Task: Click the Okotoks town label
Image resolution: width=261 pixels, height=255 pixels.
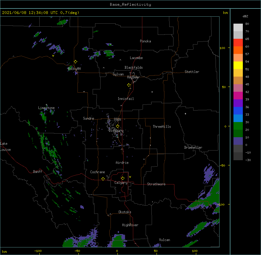Action: [x=125, y=212]
